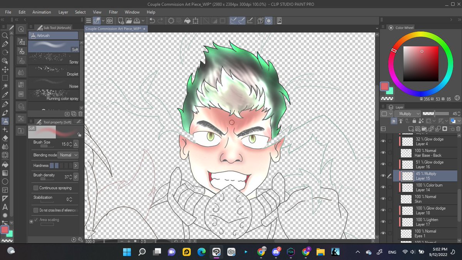This screenshot has width=462, height=260.
Task: Select the Text tool
Action: click(x=5, y=207)
